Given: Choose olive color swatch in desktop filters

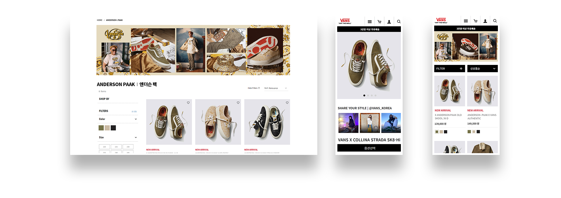Looking at the screenshot, I should coord(101,128).
